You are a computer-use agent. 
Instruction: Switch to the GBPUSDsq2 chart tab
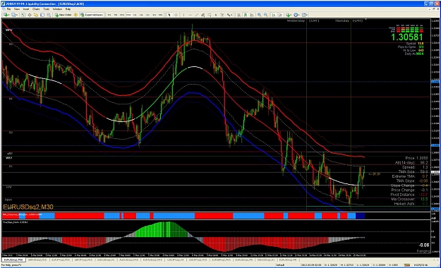(37, 260)
